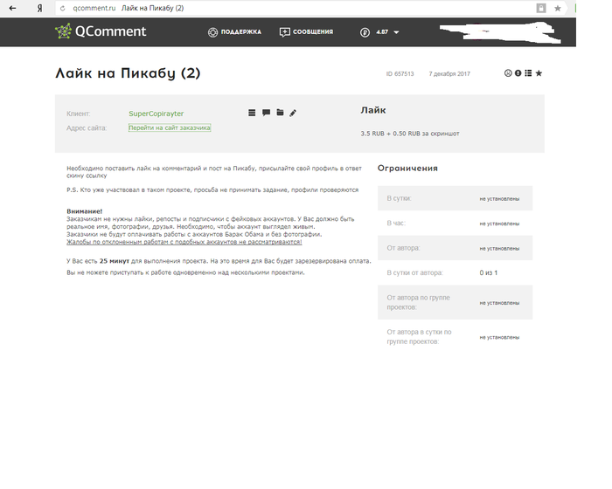The height and width of the screenshot is (489, 612).
Task: Click the client speech bubble icon
Action: click(x=266, y=113)
